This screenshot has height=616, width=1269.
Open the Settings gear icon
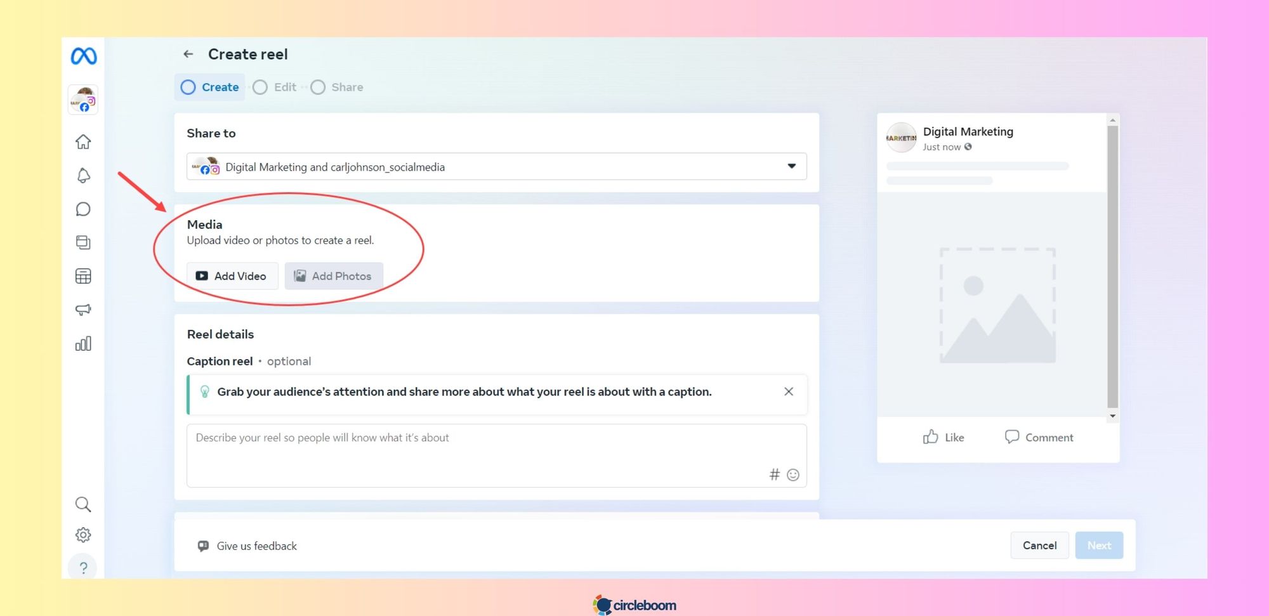coord(83,535)
